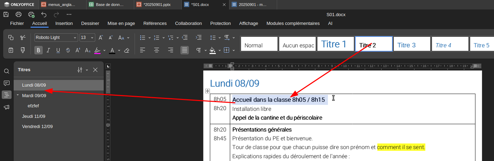Switch to the 20250901.pptx document tab

pyautogui.click(x=157, y=5)
